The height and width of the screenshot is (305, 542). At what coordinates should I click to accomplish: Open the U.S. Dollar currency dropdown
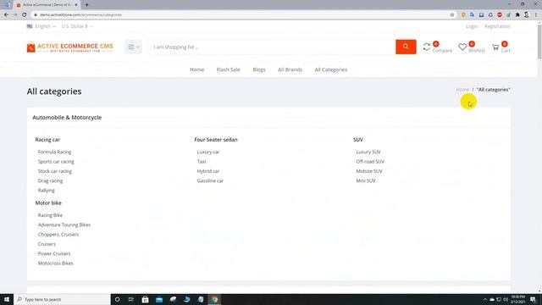tap(77, 26)
